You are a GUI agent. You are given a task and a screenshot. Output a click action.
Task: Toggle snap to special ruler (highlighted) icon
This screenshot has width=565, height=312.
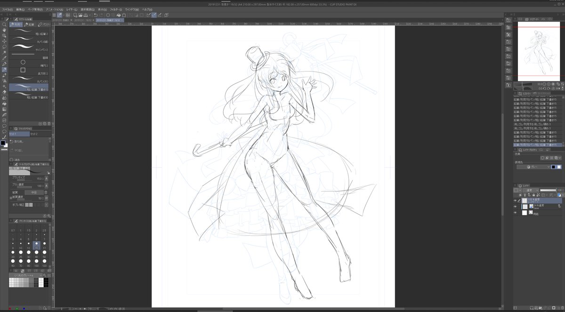click(154, 15)
